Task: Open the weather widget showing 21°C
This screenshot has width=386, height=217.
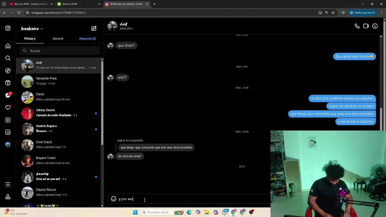Action: tap(15, 212)
